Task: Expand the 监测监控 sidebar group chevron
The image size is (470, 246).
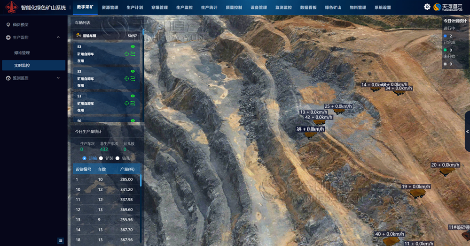Action: click(x=58, y=78)
